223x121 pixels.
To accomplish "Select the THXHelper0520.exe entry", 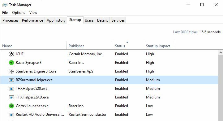I will coord(32,89).
